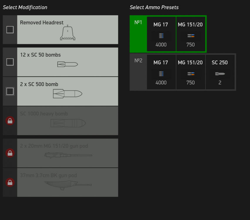Click the 750 round count in preset №2
250x220 pixels.
click(190, 83)
